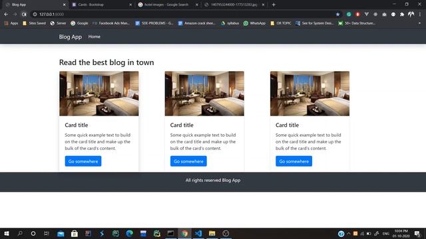Open the Windows Start menu
The height and width of the screenshot is (239, 426).
pos(7,233)
